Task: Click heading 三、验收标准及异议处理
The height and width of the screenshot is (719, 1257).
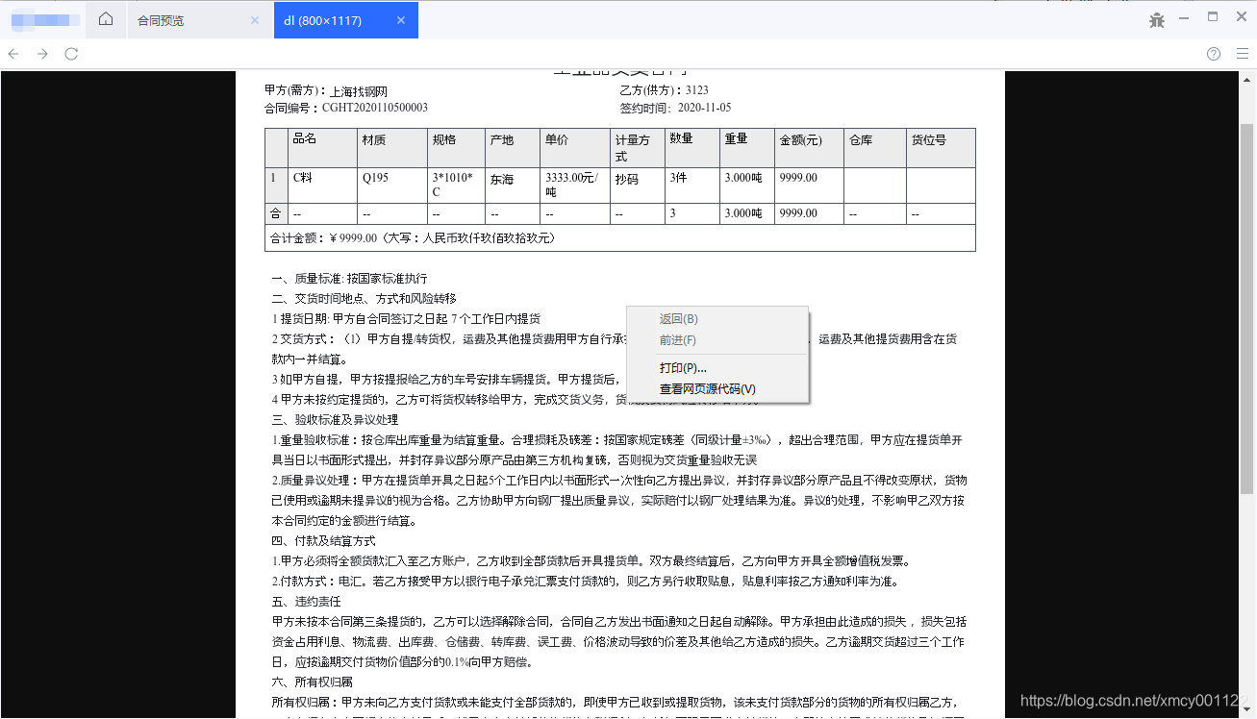Action: point(335,420)
